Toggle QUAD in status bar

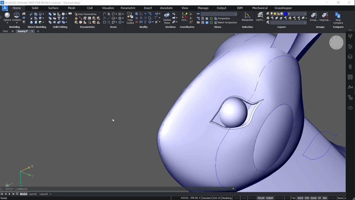pyautogui.click(x=314, y=198)
